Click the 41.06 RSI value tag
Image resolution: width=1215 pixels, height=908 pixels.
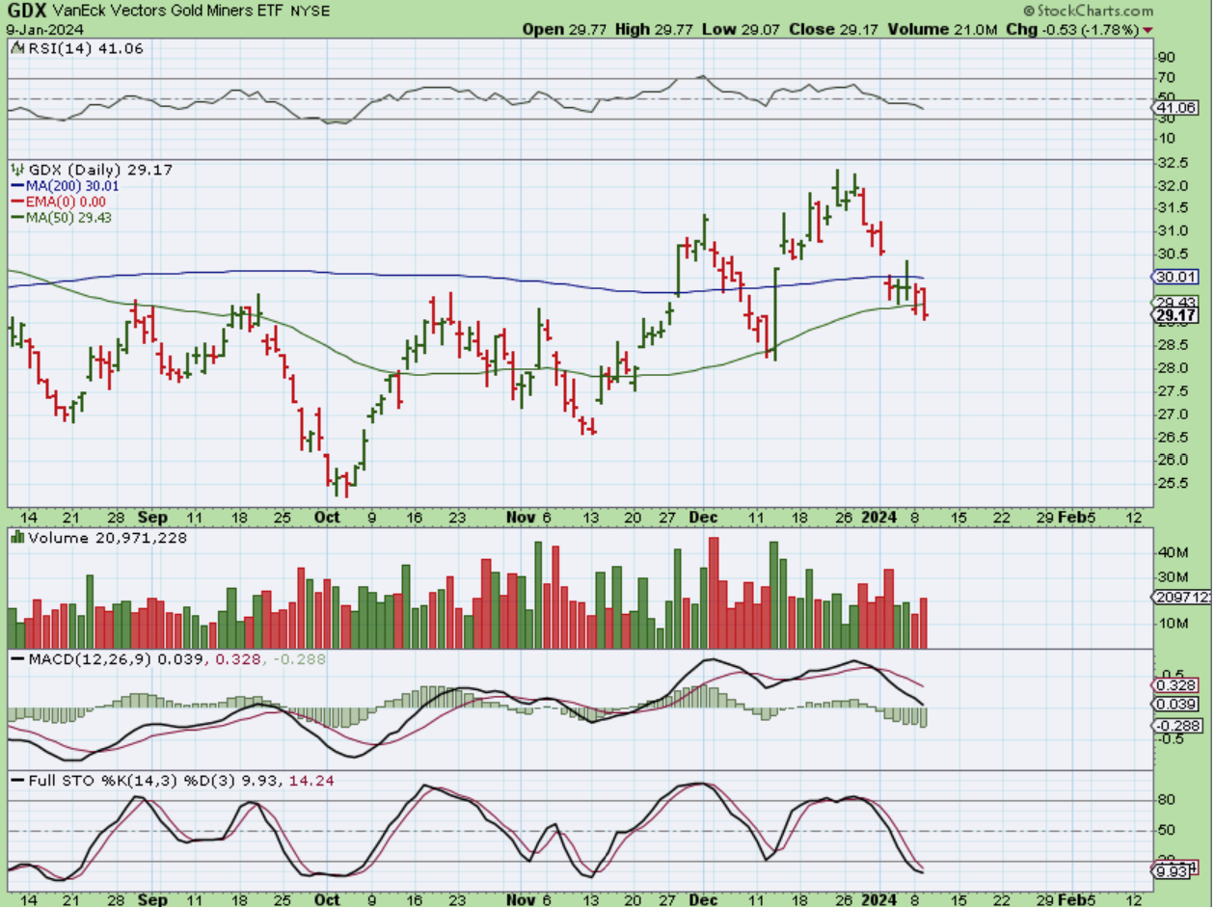[x=1174, y=109]
